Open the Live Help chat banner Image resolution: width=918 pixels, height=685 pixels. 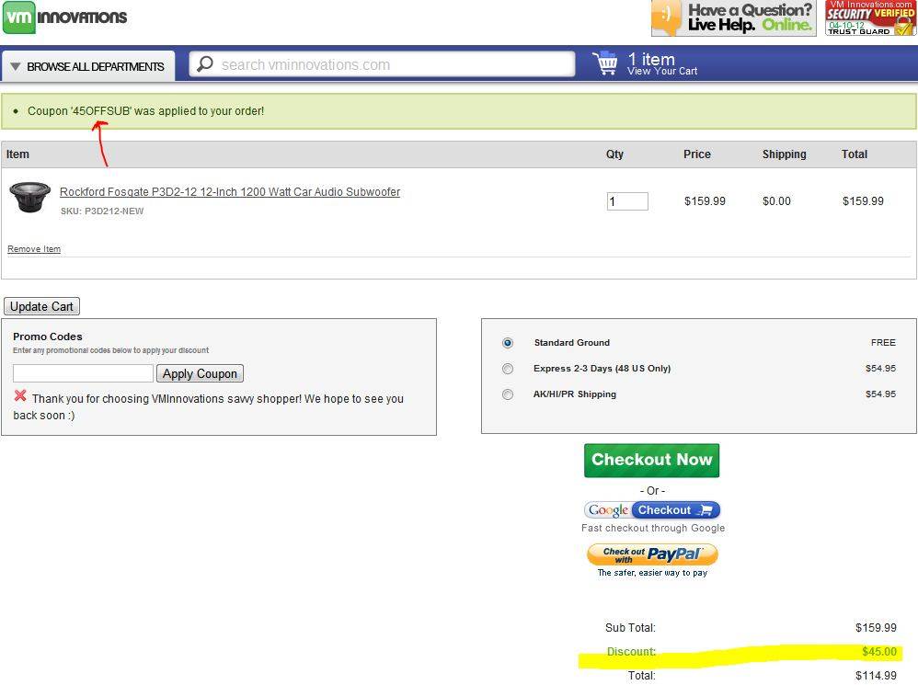click(734, 18)
